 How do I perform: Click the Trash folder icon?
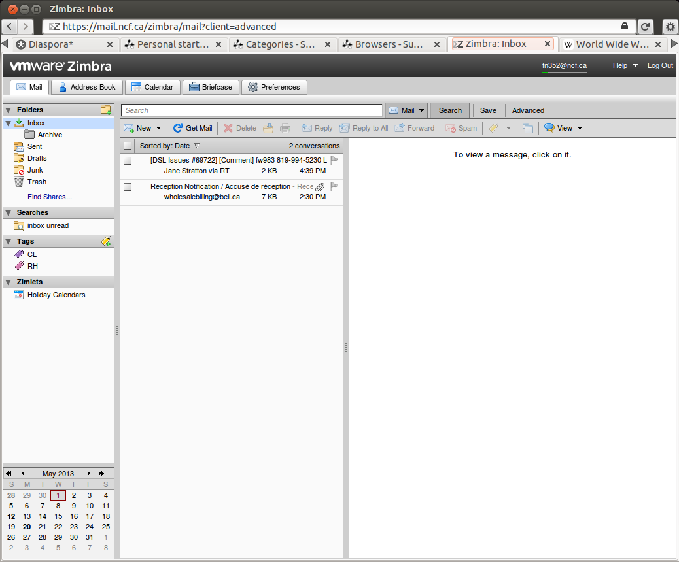(18, 182)
